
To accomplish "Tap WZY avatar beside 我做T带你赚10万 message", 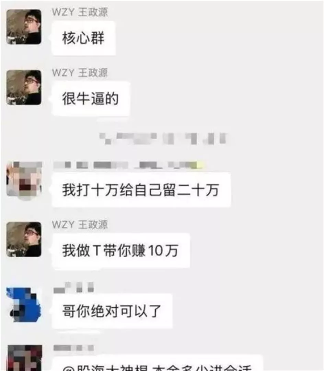I will pyautogui.click(x=24, y=239).
